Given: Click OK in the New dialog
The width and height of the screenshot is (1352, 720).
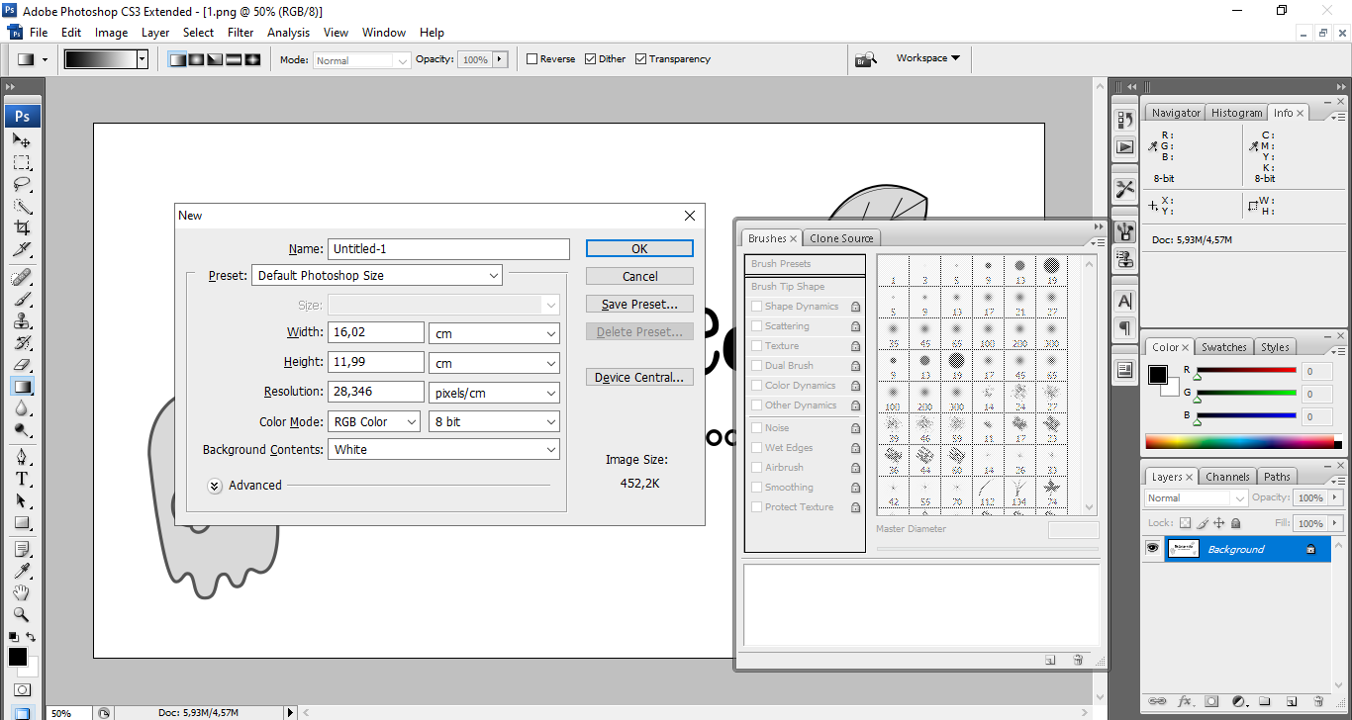Looking at the screenshot, I should (x=639, y=249).
